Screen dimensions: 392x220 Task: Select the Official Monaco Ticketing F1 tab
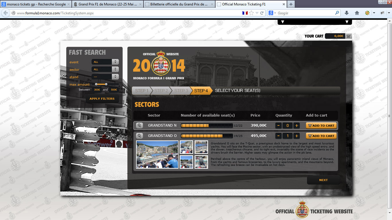click(251, 4)
